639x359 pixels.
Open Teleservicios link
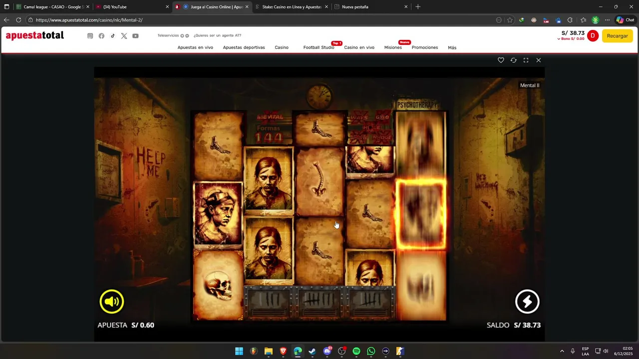tap(168, 35)
